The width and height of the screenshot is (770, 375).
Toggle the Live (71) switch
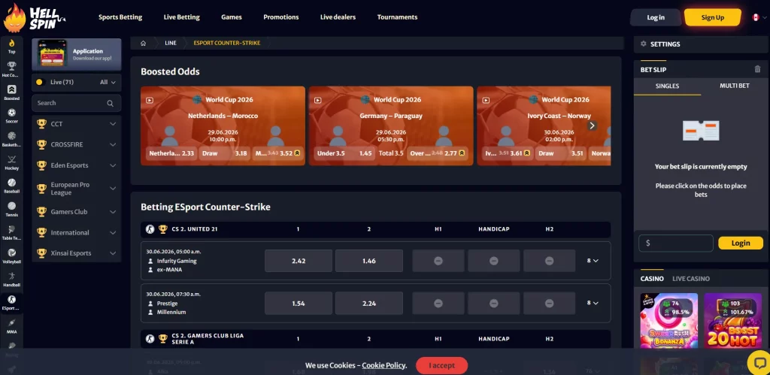pos(41,82)
